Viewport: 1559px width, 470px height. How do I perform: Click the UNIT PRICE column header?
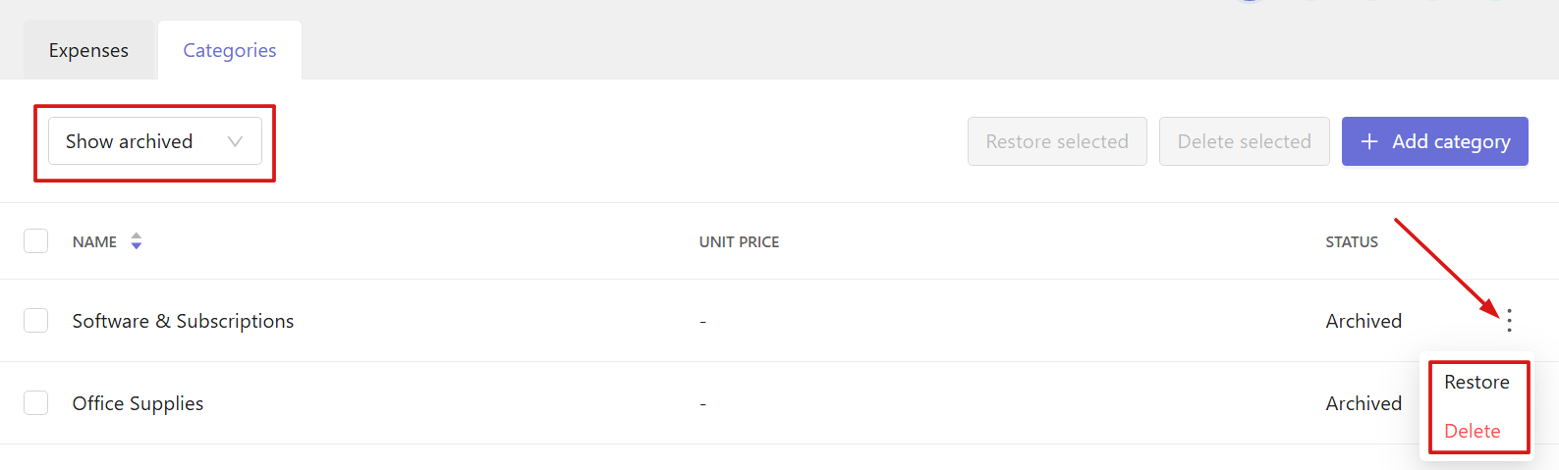point(739,241)
